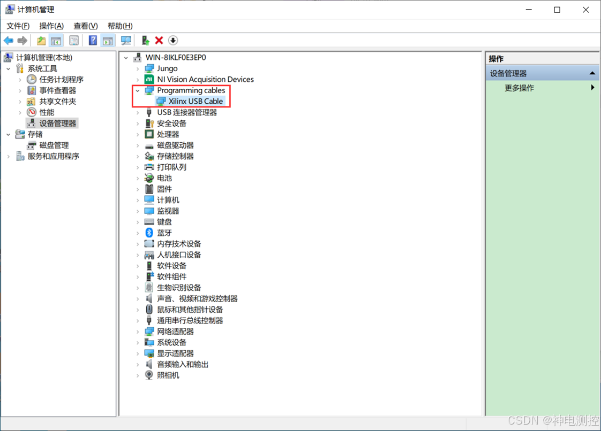The height and width of the screenshot is (431, 601).
Task: Open the 操作(A) menu
Action: click(51, 26)
